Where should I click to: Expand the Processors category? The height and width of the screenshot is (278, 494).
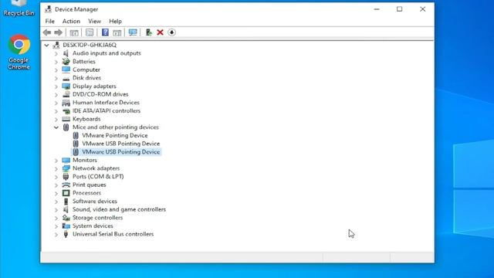pyautogui.click(x=56, y=193)
